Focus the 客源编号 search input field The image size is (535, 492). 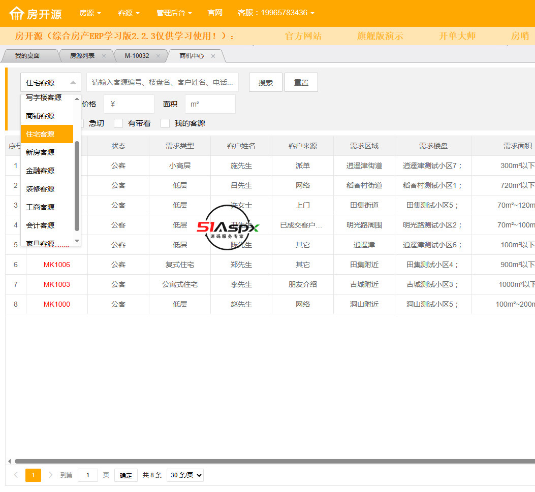pos(163,82)
